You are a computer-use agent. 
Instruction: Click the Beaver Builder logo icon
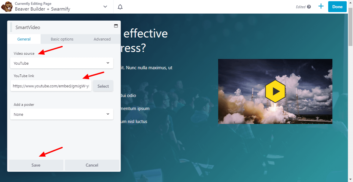click(7, 7)
